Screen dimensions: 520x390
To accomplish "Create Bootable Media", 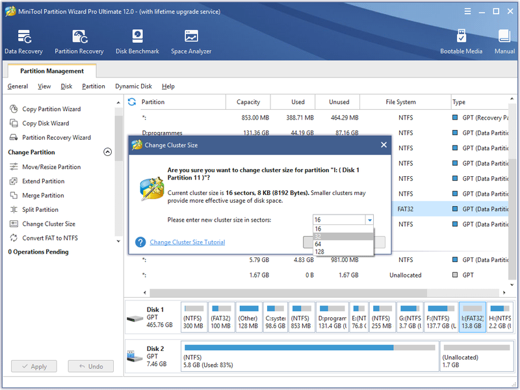I will tap(461, 42).
